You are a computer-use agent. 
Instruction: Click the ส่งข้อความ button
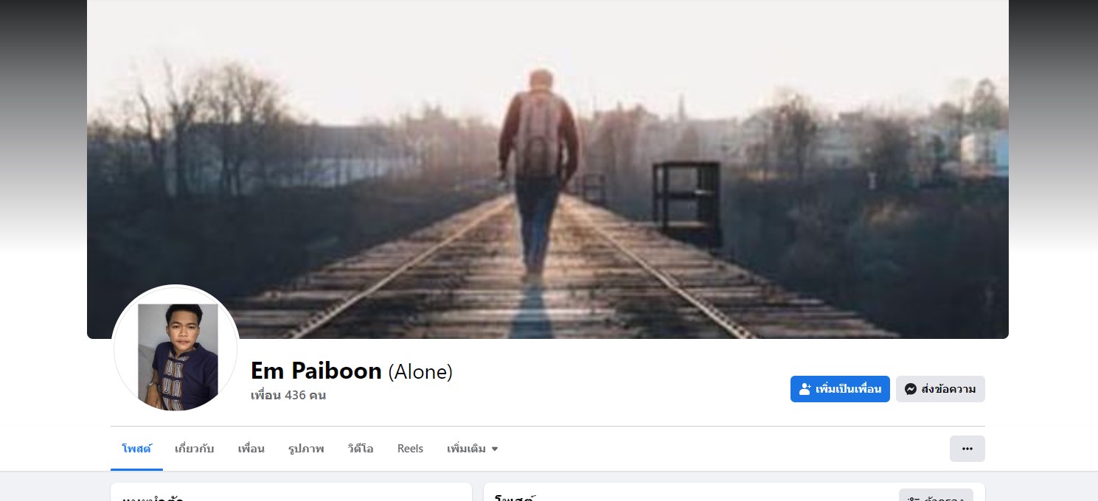coord(940,389)
